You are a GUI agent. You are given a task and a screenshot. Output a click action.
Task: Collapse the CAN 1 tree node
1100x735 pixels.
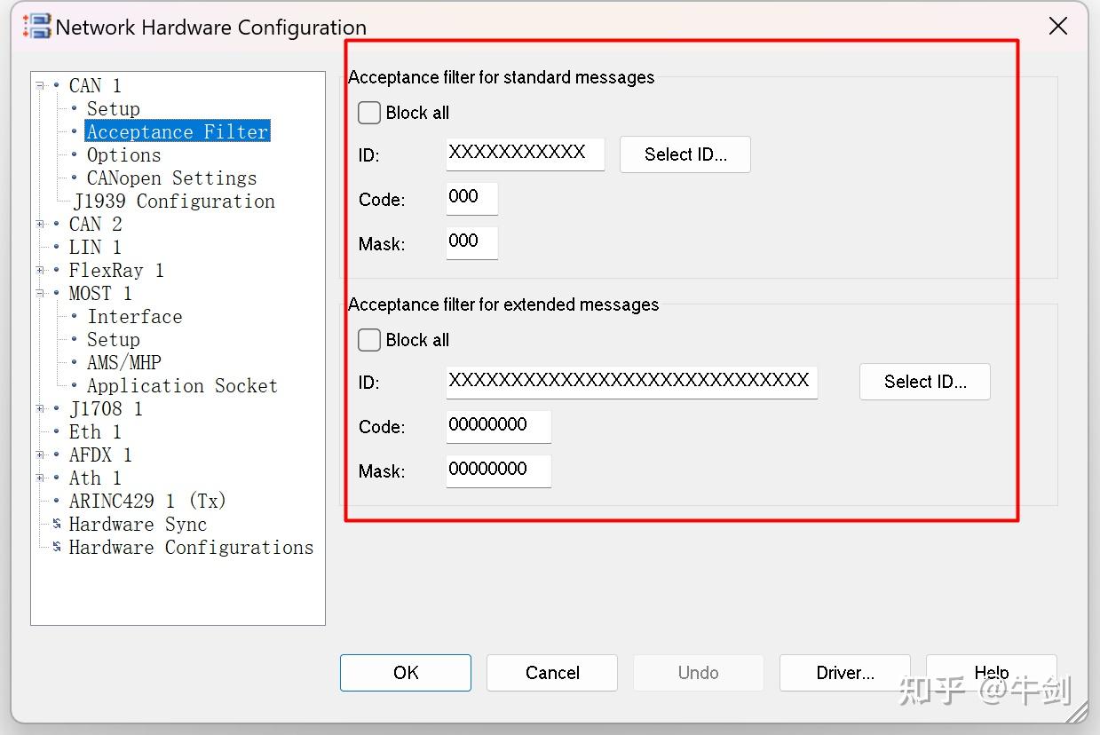coord(41,85)
